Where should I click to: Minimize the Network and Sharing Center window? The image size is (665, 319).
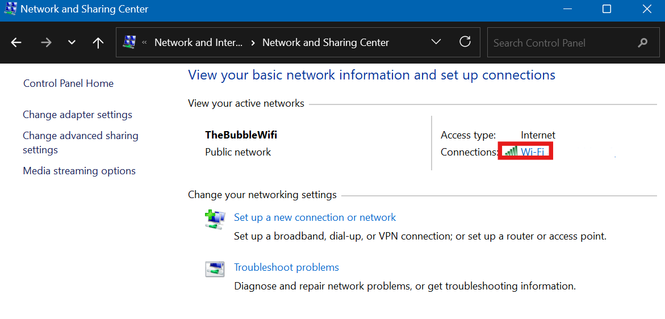tap(567, 9)
